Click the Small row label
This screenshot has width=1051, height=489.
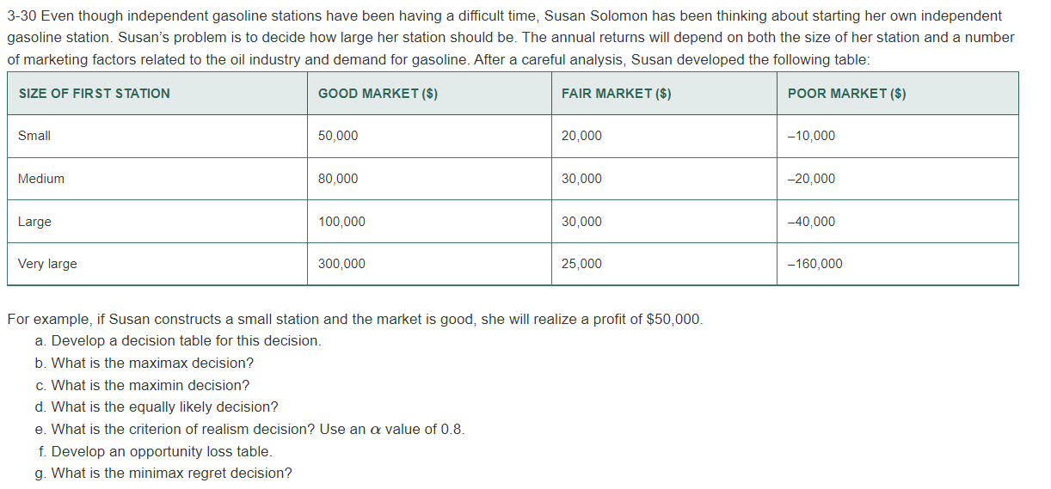[34, 136]
